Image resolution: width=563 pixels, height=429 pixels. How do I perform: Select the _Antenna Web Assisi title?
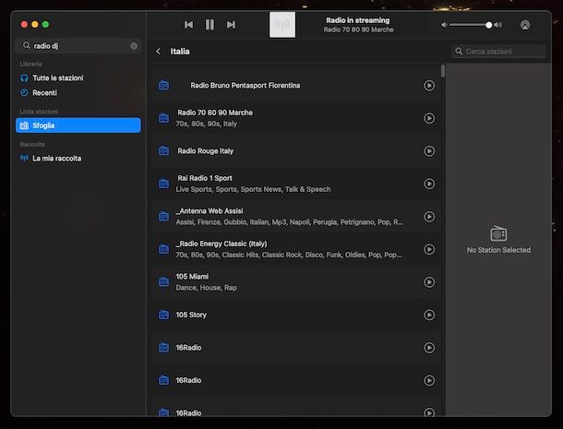tap(210, 210)
